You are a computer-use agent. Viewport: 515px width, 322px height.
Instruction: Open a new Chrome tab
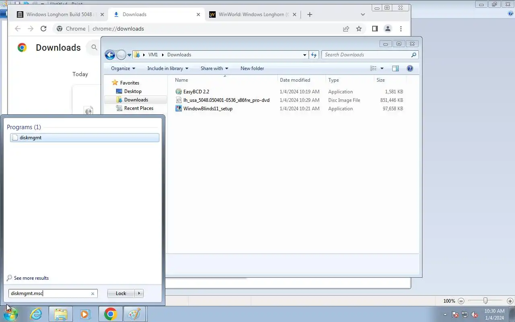309,14
